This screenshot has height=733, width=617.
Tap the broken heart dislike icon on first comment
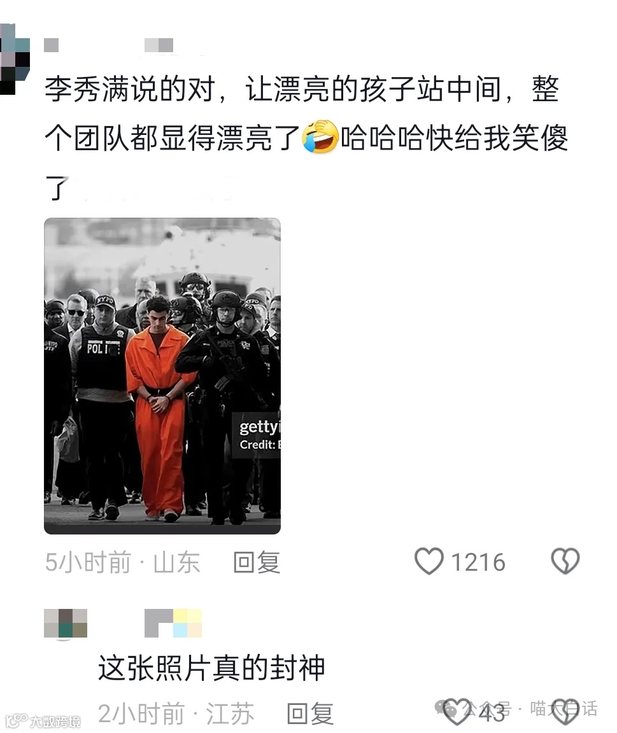click(565, 561)
